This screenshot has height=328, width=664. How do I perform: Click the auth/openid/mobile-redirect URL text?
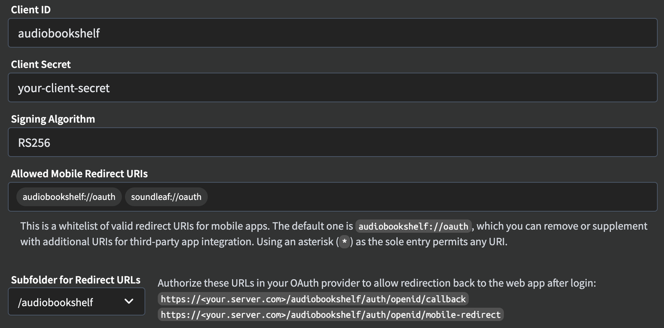click(331, 314)
